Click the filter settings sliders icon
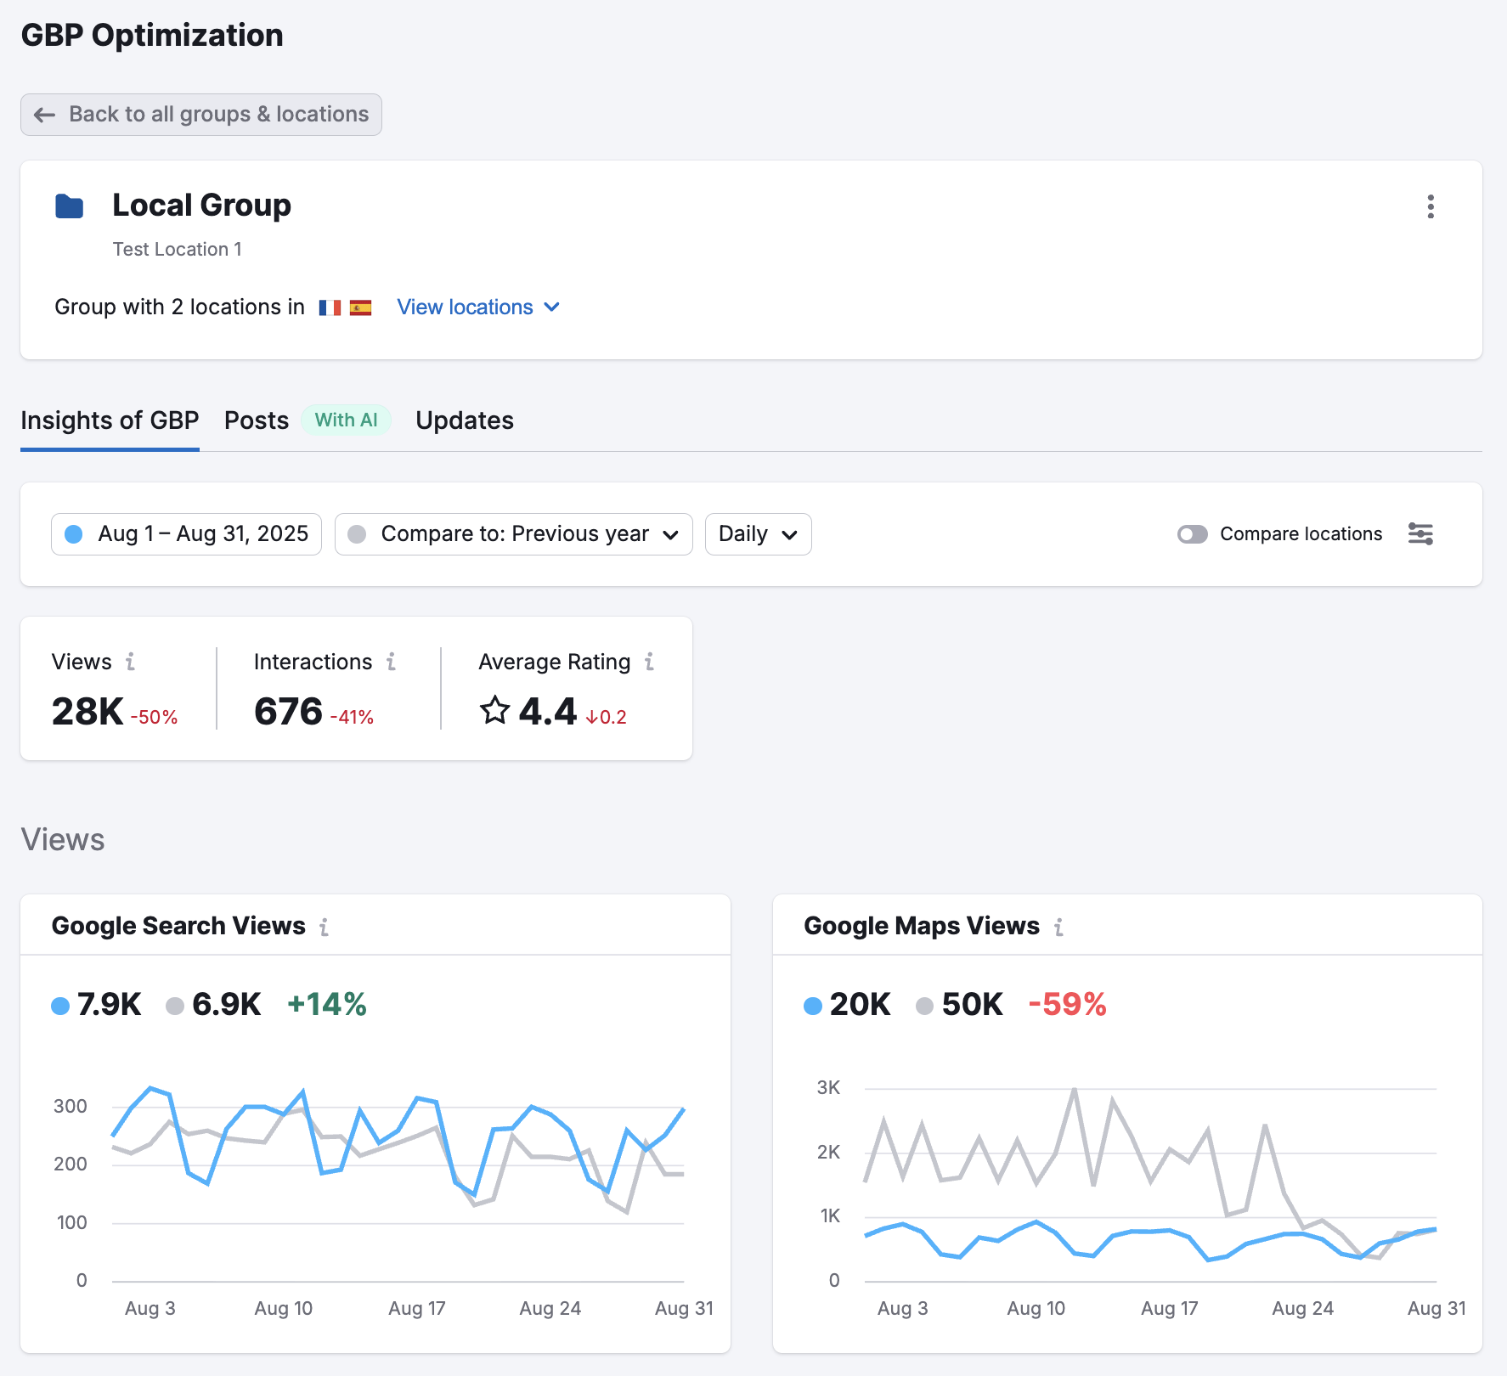The image size is (1507, 1376). tap(1420, 534)
